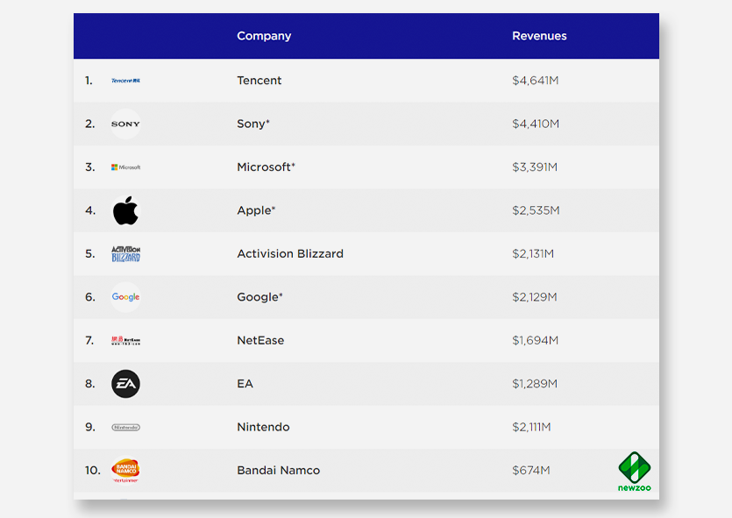Click Sony's $4,410M revenue figure
Viewport: 732px width, 518px height.
pos(536,124)
